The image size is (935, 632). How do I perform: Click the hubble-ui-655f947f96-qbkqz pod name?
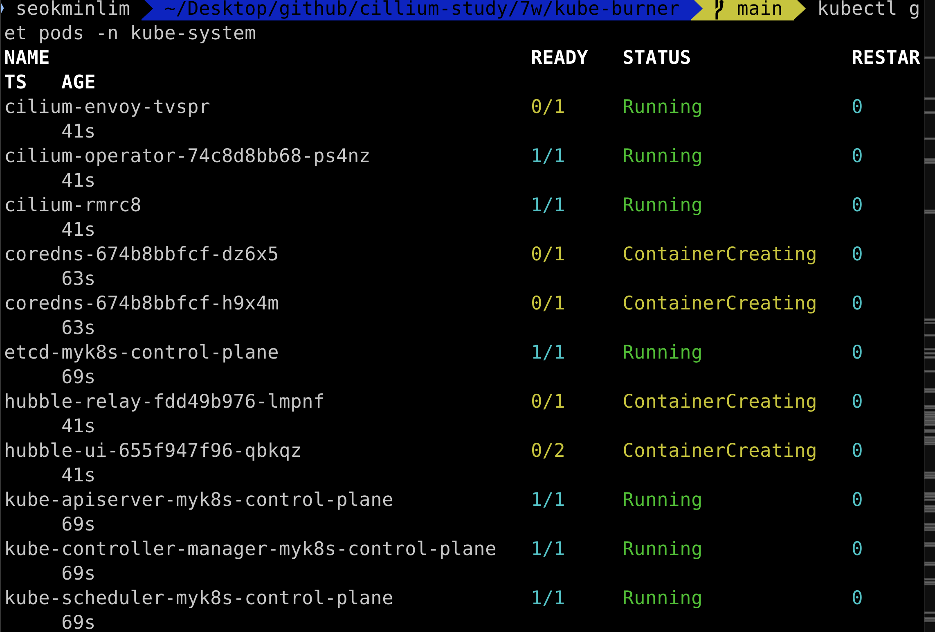tap(153, 451)
